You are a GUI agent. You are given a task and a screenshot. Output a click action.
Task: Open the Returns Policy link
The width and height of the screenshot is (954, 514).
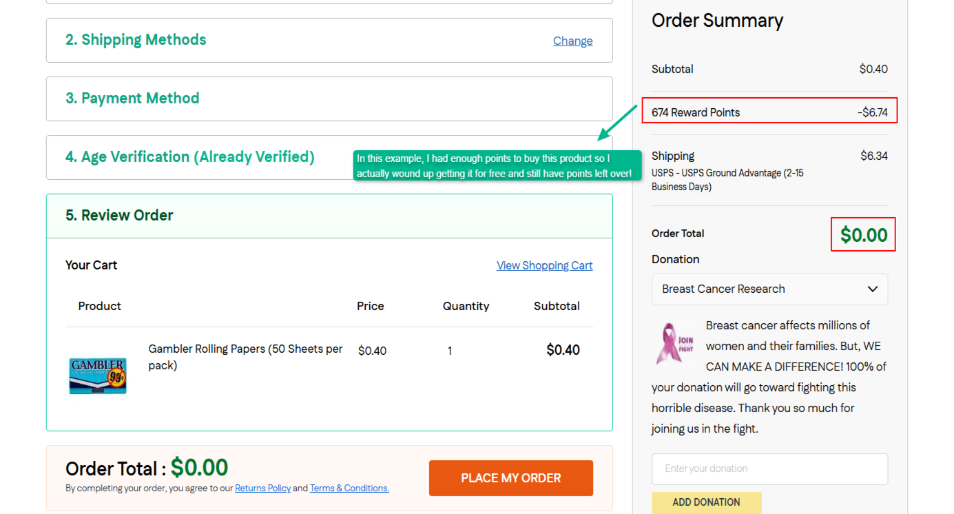(262, 488)
